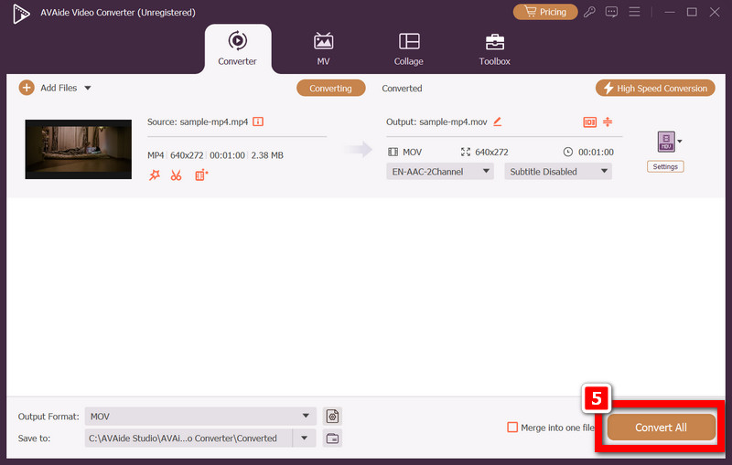Open the EN-AAC-2Channel audio dropdown
This screenshot has width=732, height=465.
point(440,172)
